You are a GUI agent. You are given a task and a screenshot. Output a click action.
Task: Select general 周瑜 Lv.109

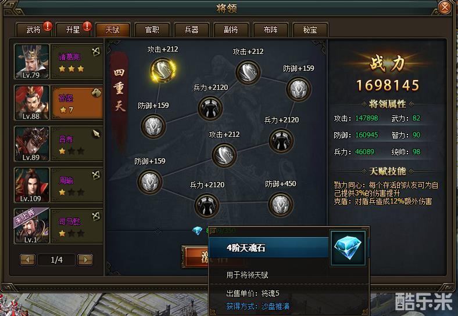[x=59, y=185]
